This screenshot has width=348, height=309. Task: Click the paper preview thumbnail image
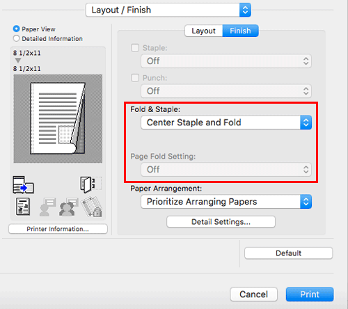coord(58,118)
